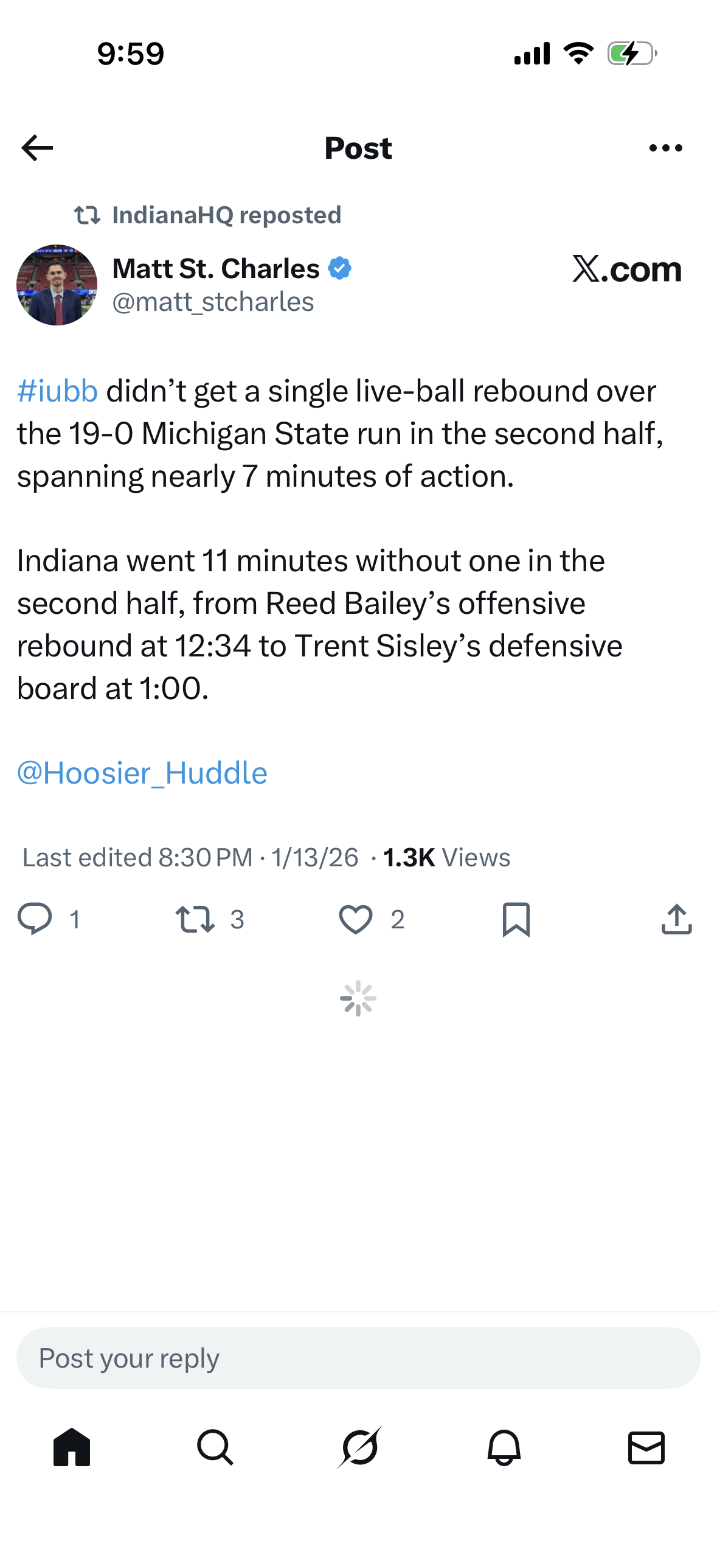Tap the "IndianaHQ reposted" label
The width and height of the screenshot is (717, 1555).
pyautogui.click(x=226, y=215)
